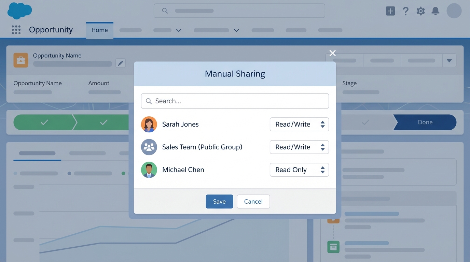This screenshot has height=262, width=470.
Task: Click the Help question mark icon
Action: click(405, 11)
